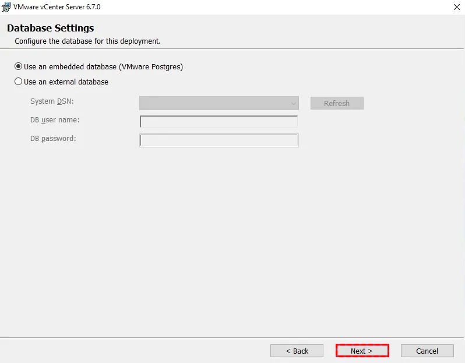Click the 'VMware vCenter Server 6.7.0' title text
Screen dimensions: 465x363
(57, 6)
